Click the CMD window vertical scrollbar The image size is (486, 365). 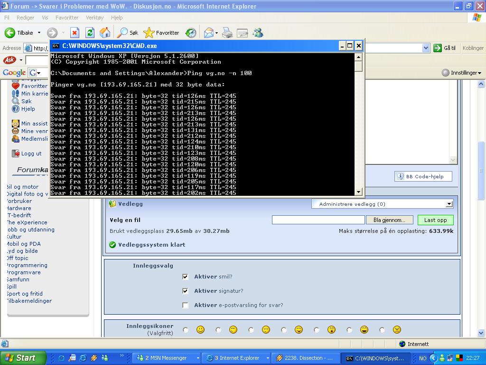coord(359,128)
